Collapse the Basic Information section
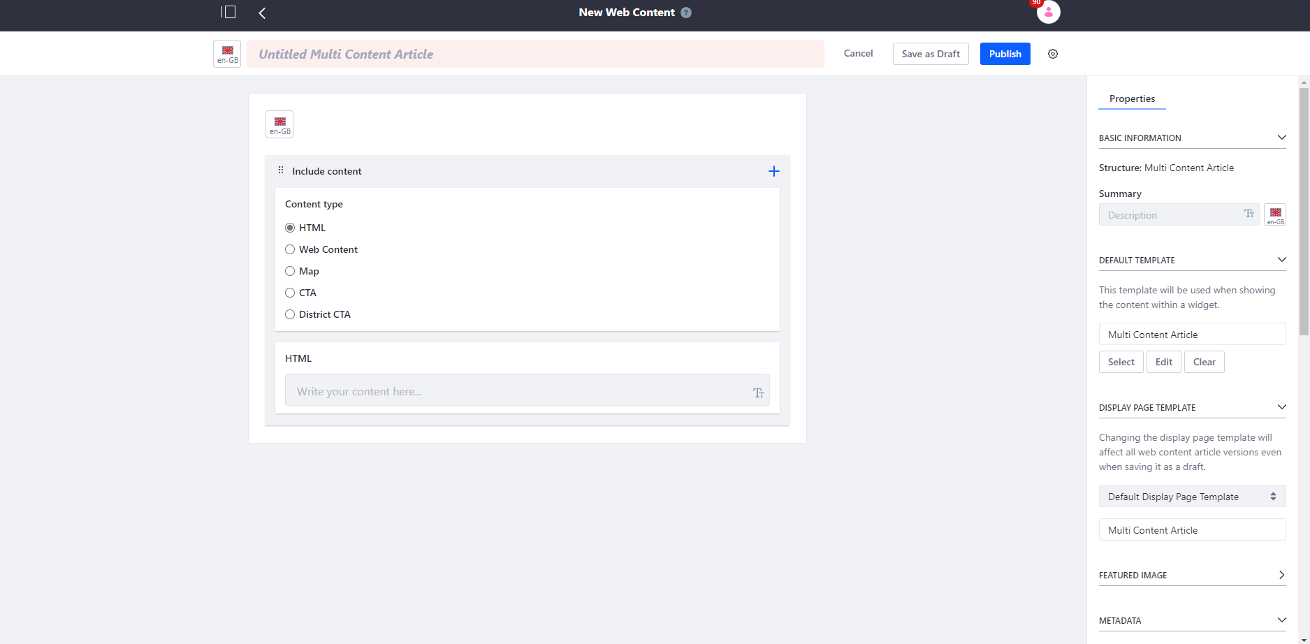This screenshot has width=1310, height=644. (x=1281, y=138)
